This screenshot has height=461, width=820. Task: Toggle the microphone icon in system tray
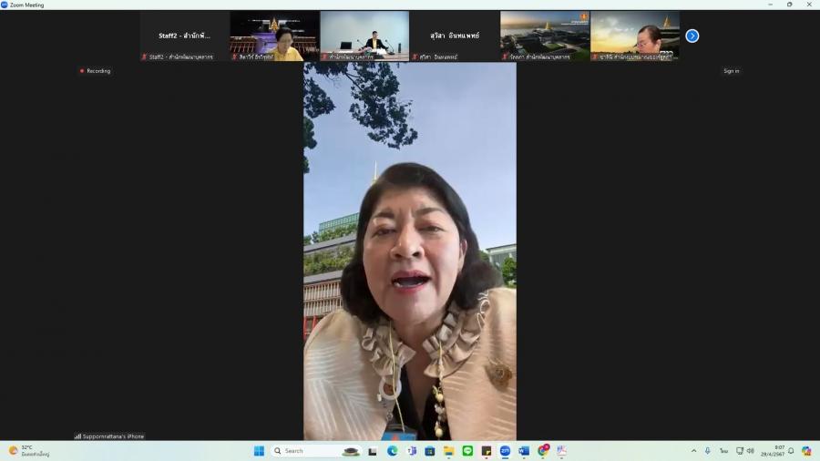tap(707, 451)
